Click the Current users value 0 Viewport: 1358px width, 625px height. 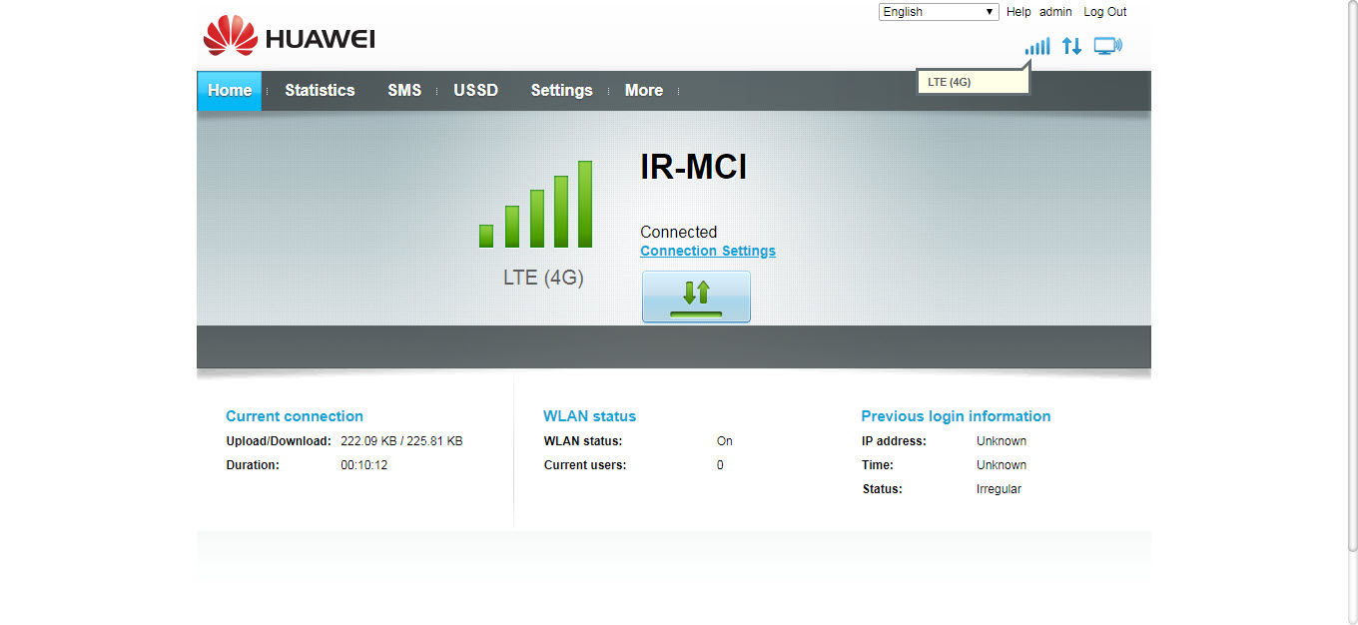click(x=720, y=465)
